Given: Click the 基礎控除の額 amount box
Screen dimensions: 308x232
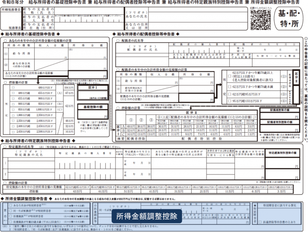Looking at the screenshot, I should click(x=93, y=114).
